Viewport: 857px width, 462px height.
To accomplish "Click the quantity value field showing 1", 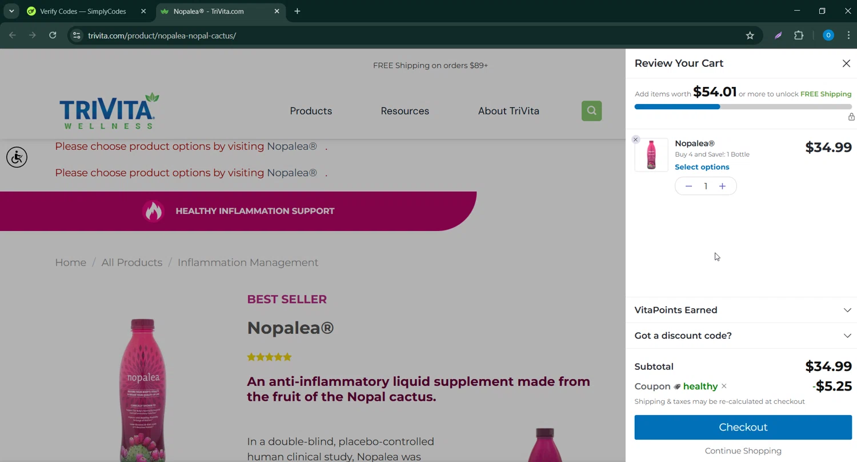I will coord(706,186).
